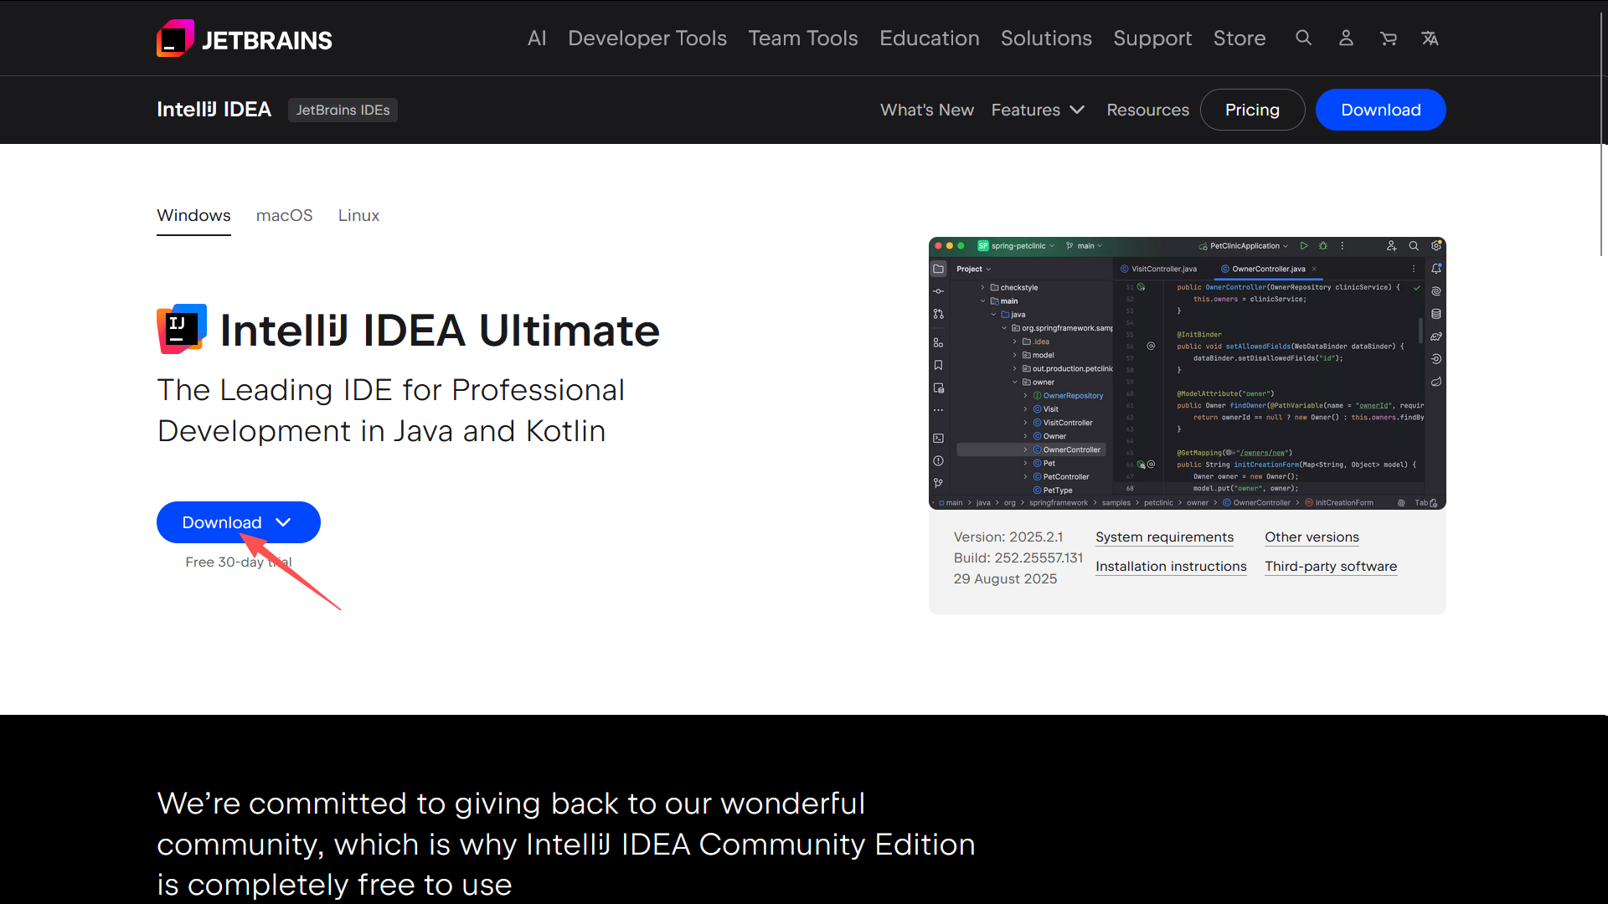Switch to the macOS tab
The image size is (1608, 904).
(284, 215)
